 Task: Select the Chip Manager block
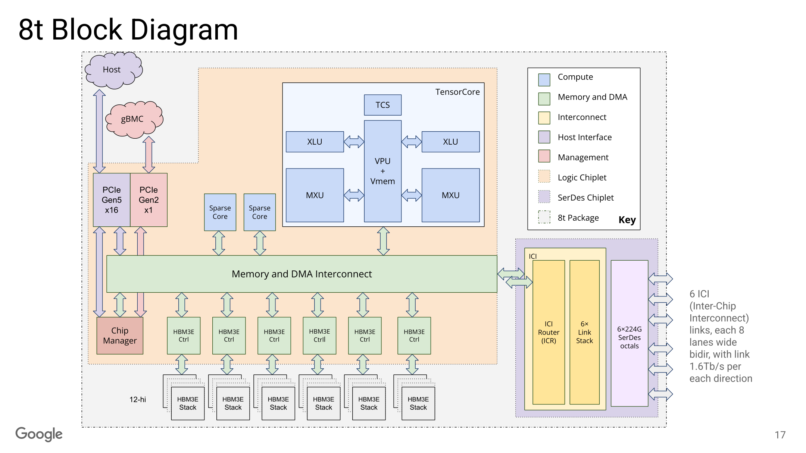pos(120,336)
